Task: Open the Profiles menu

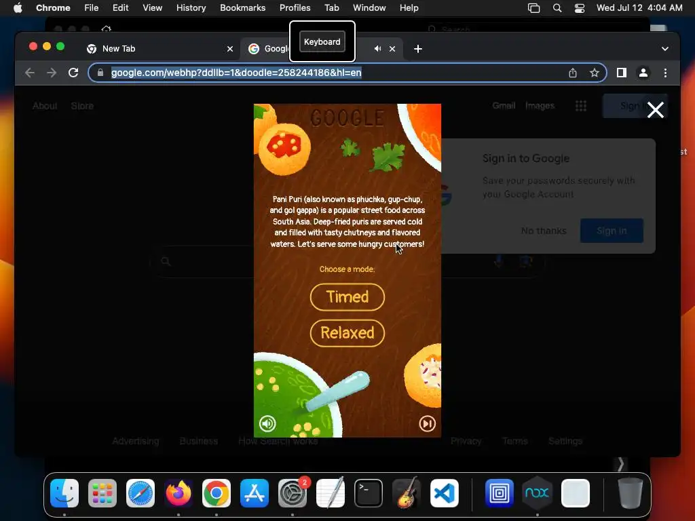Action: click(x=295, y=8)
